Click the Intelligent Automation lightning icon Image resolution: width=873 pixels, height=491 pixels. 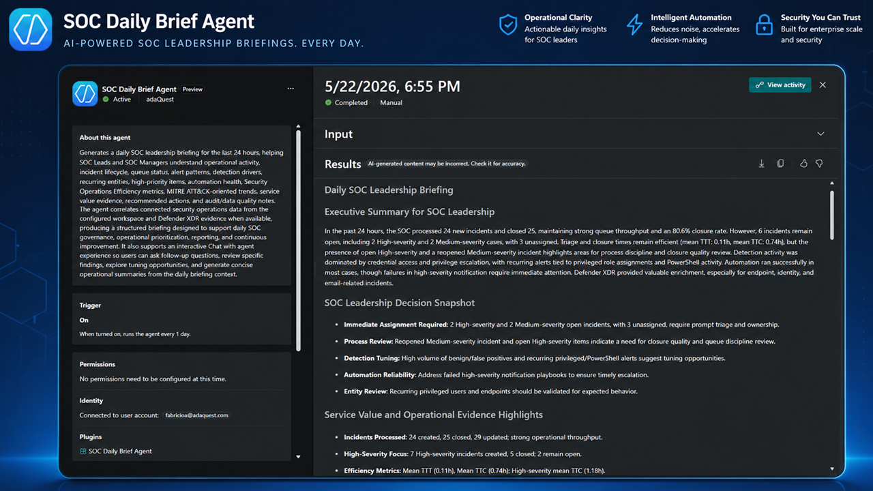[634, 25]
